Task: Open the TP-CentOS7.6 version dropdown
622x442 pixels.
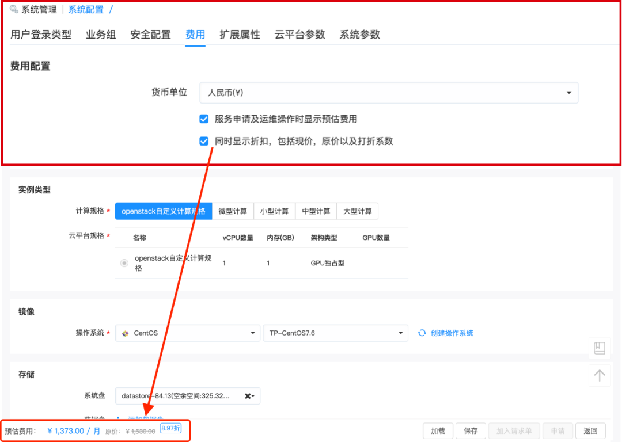Action: 336,333
